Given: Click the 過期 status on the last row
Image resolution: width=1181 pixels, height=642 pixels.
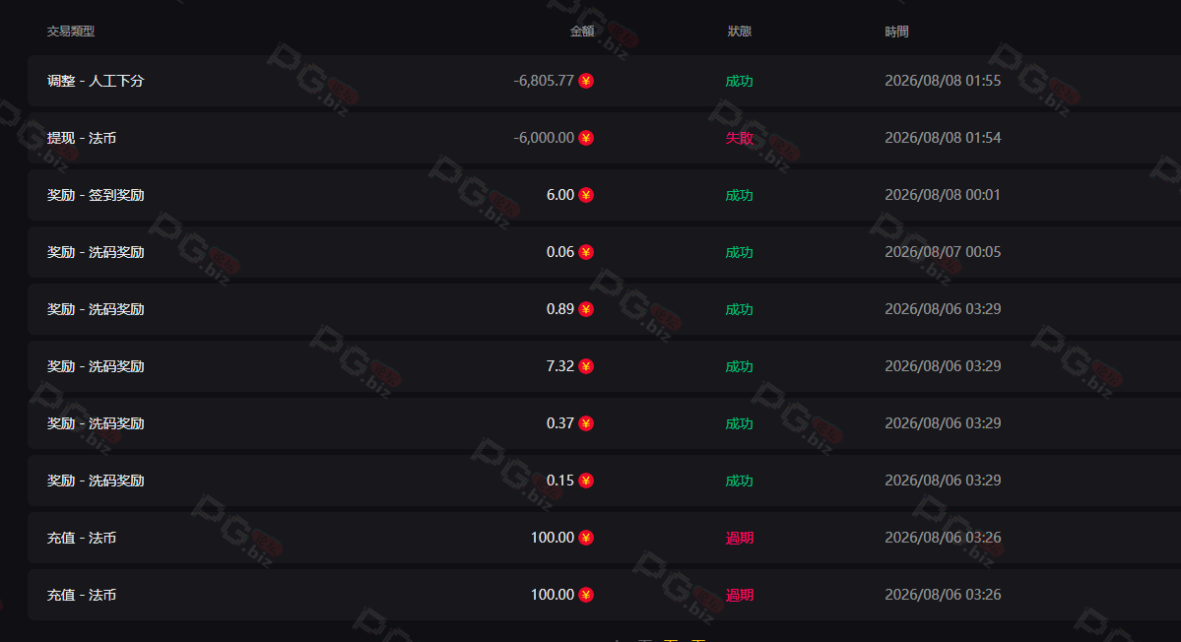Looking at the screenshot, I should 740,595.
